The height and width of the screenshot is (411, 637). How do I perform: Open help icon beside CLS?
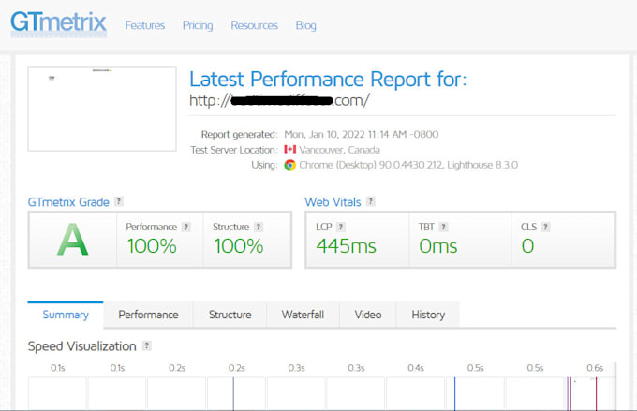[546, 227]
